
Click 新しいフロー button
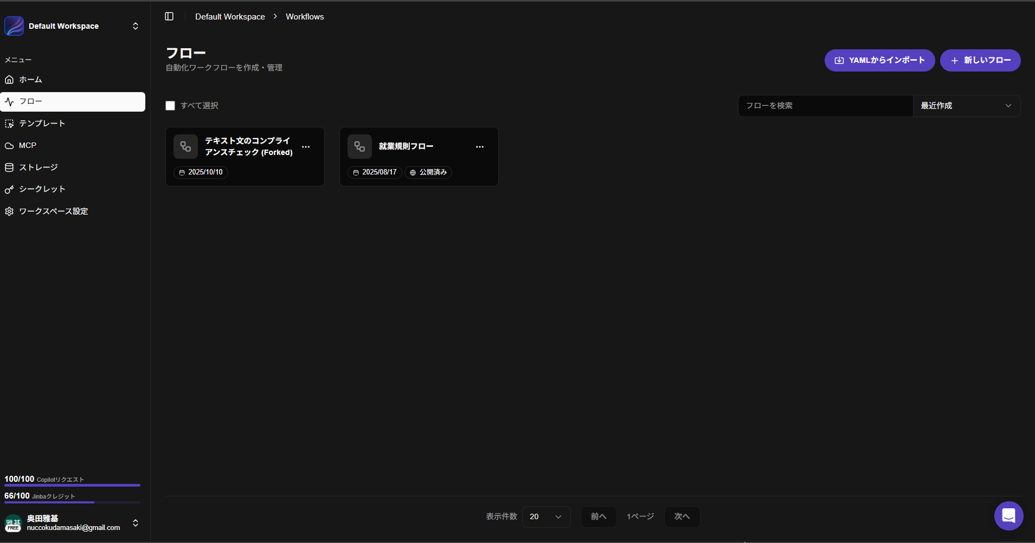point(980,60)
